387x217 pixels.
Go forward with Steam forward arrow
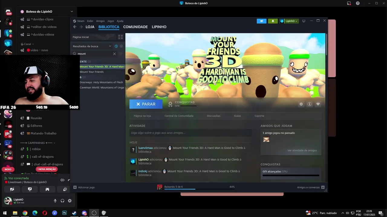pos(81,27)
